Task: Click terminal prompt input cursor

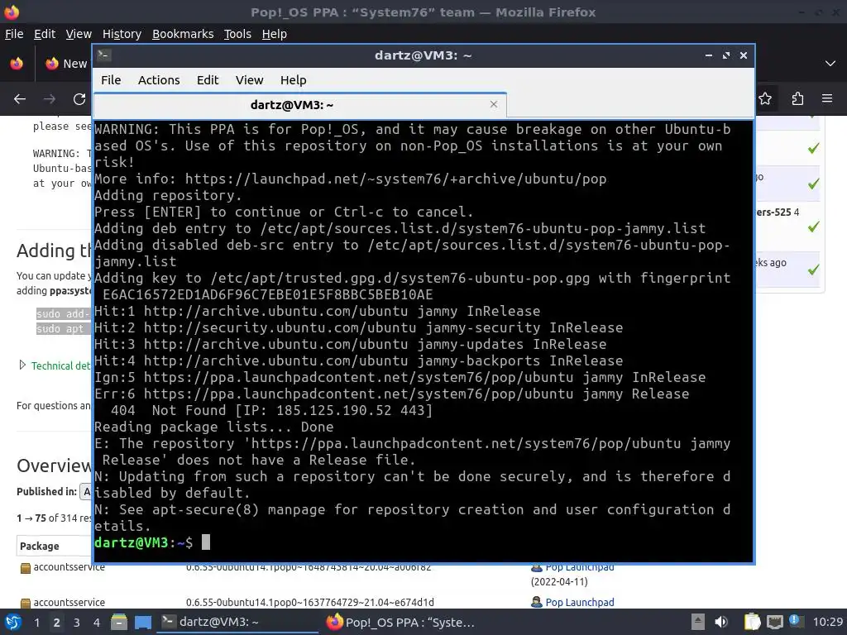Action: (x=206, y=542)
